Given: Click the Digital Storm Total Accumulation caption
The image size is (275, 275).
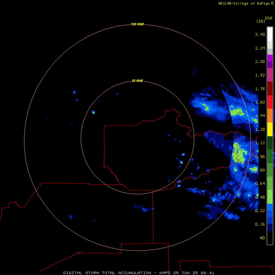Looking at the screenshot, I should (x=139, y=273).
